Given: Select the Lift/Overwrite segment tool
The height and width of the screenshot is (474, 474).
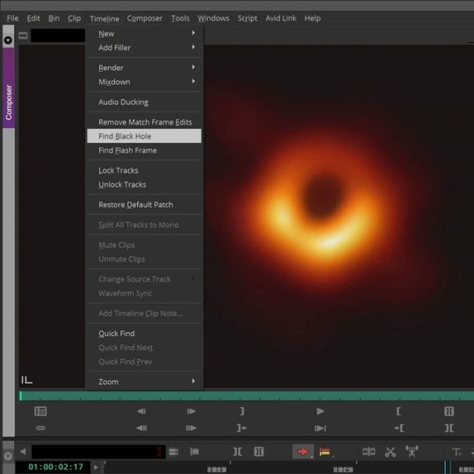Looking at the screenshot, I should pos(325,452).
